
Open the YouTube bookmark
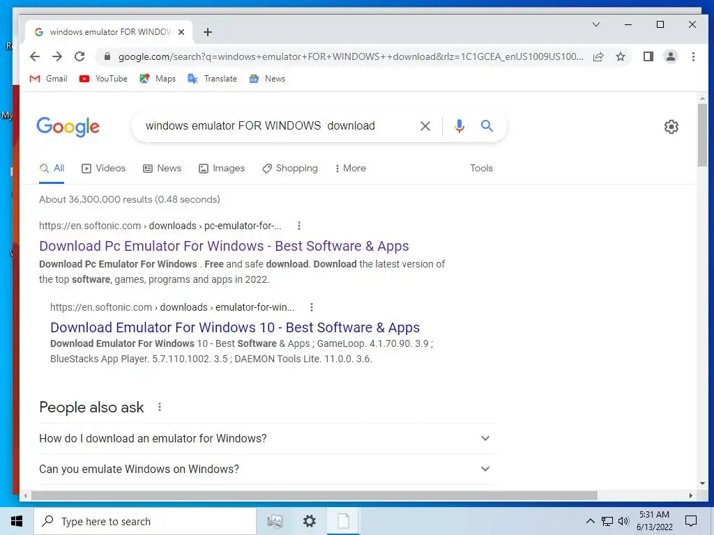point(103,79)
